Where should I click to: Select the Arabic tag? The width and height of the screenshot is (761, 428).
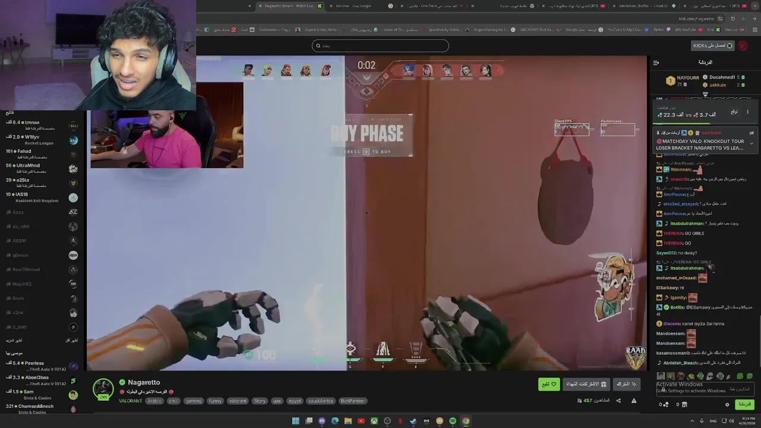point(155,401)
